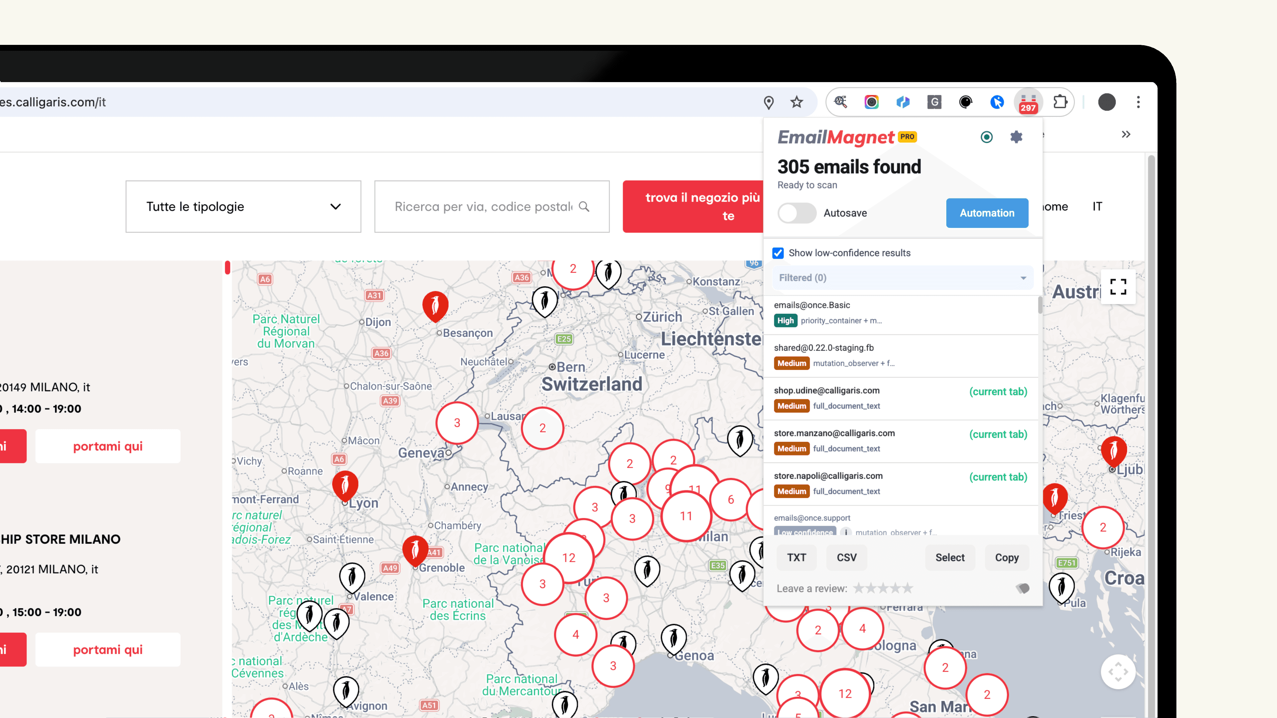1277x718 pixels.
Task: Select the IT language menu item
Action: point(1097,207)
